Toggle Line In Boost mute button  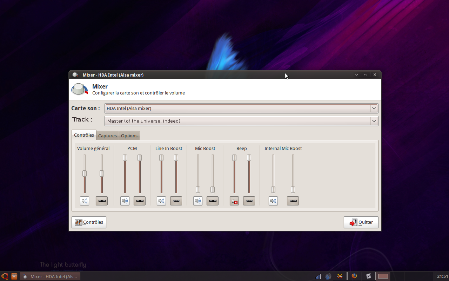click(x=161, y=201)
